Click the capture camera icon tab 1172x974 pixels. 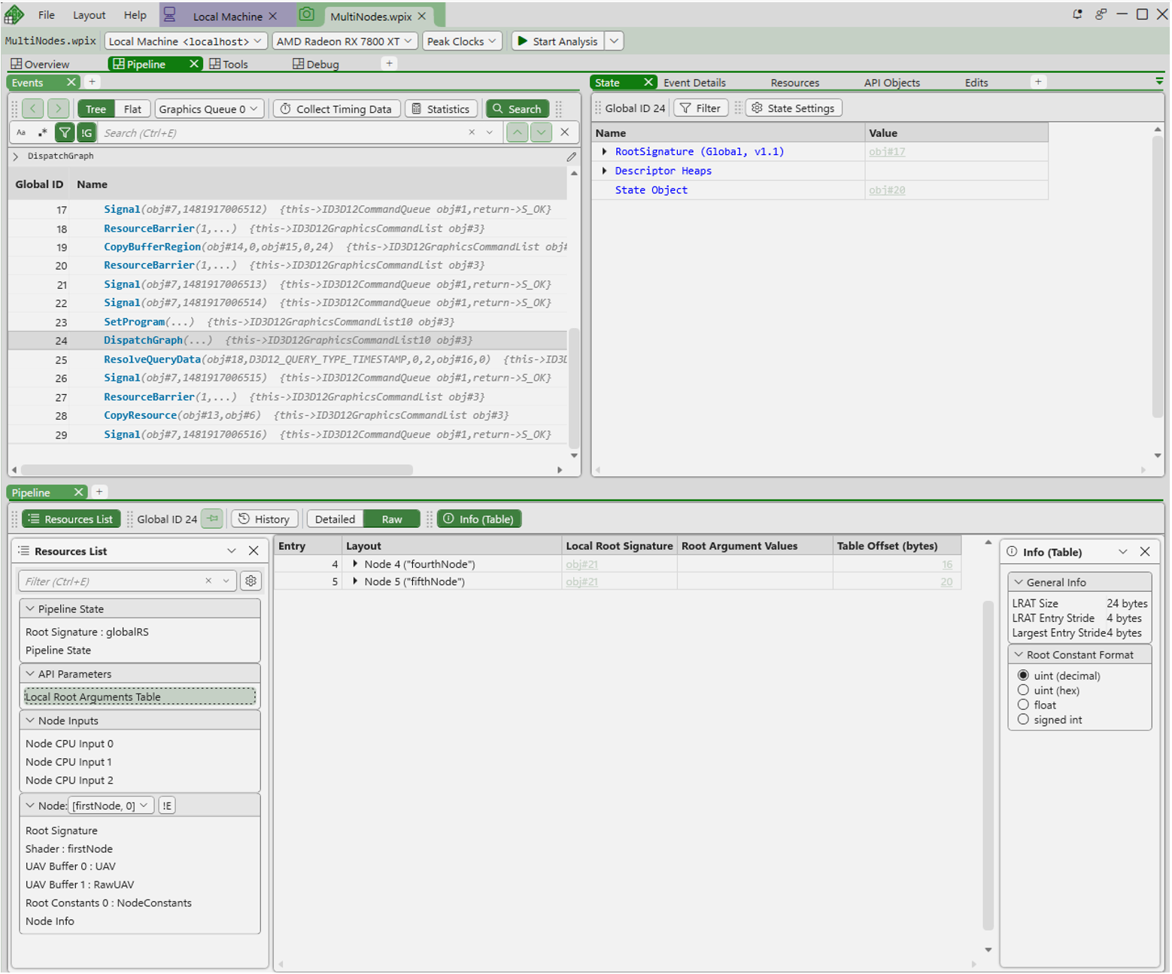pos(306,15)
